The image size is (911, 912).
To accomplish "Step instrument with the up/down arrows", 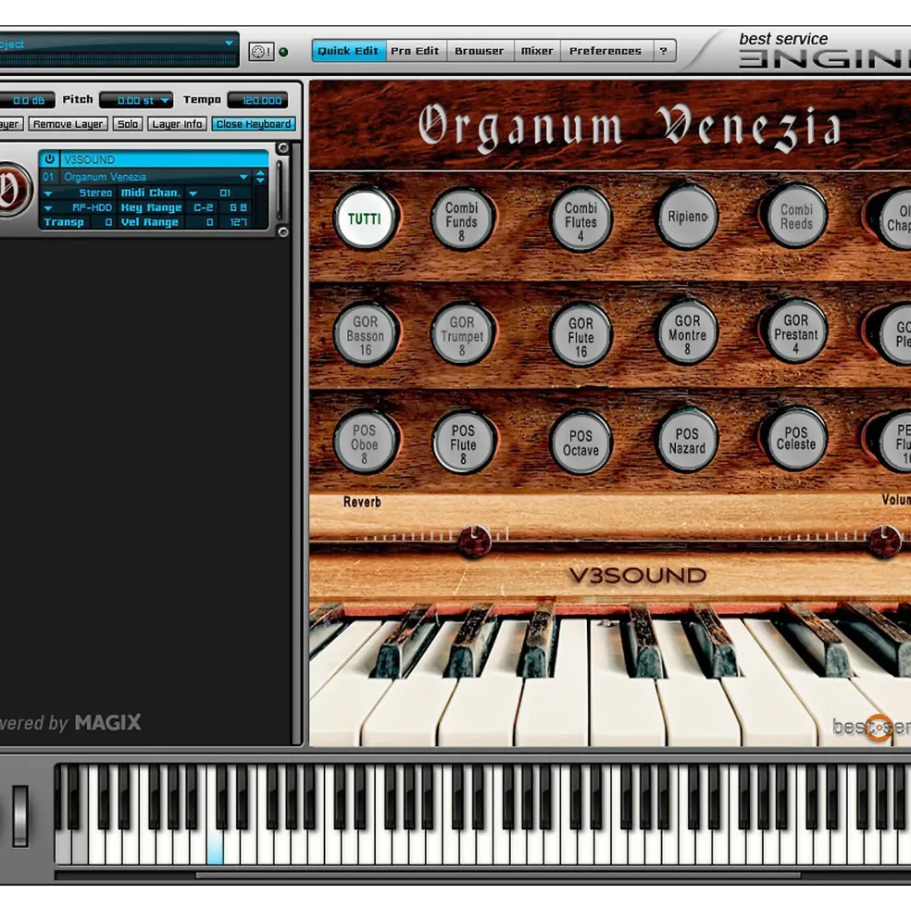I will [261, 177].
